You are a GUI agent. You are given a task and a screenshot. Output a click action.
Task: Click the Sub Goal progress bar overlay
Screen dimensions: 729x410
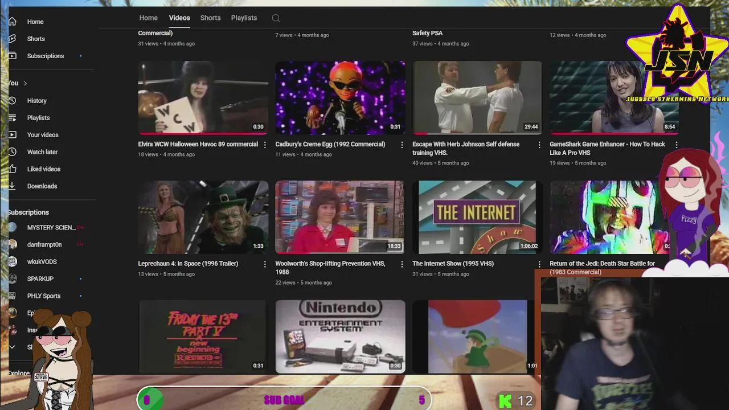(x=284, y=399)
